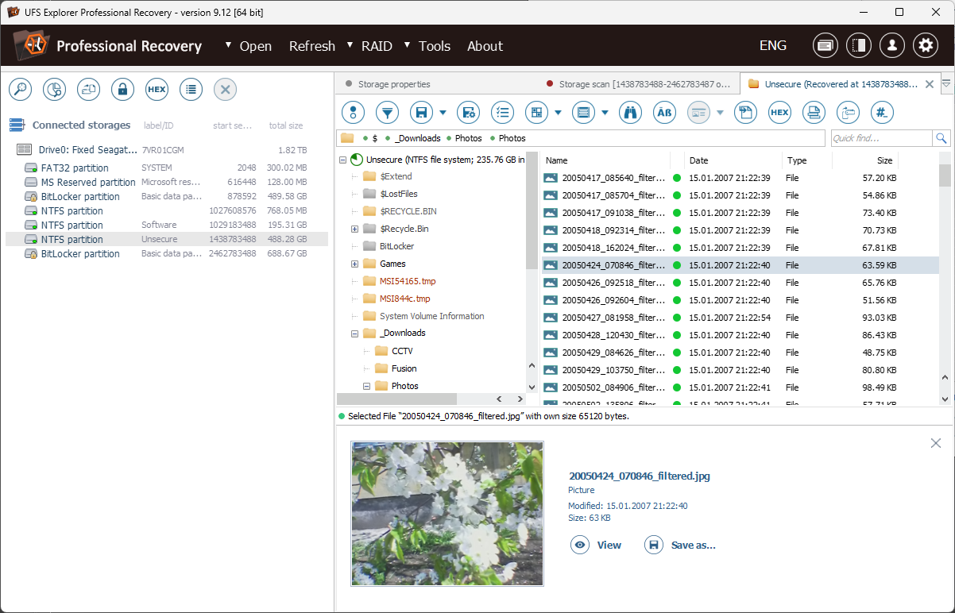Toggle the ÂB national encoding names icon
Screen dimensions: 955x613
tap(664, 112)
